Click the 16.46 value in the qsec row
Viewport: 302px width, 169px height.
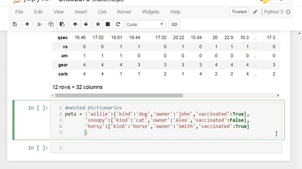tap(80, 38)
